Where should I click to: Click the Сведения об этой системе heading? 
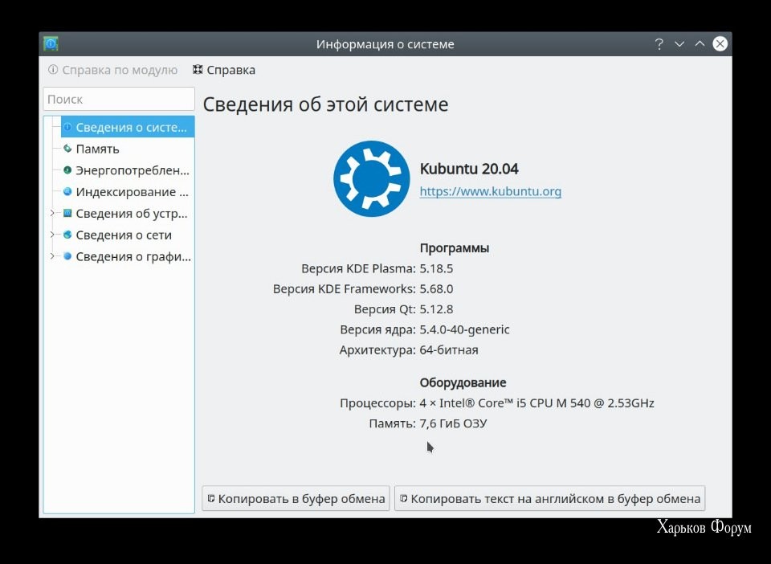[x=325, y=104]
